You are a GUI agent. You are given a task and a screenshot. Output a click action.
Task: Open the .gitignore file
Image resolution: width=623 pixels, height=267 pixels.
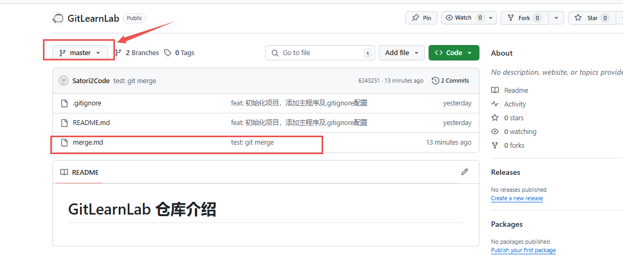coord(87,103)
